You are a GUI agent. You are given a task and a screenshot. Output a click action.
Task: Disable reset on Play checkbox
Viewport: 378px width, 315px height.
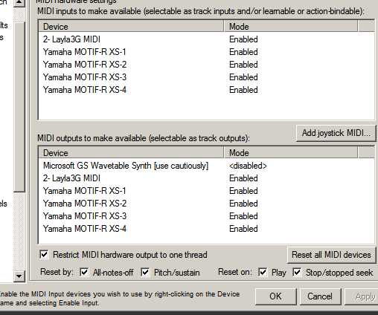click(263, 273)
